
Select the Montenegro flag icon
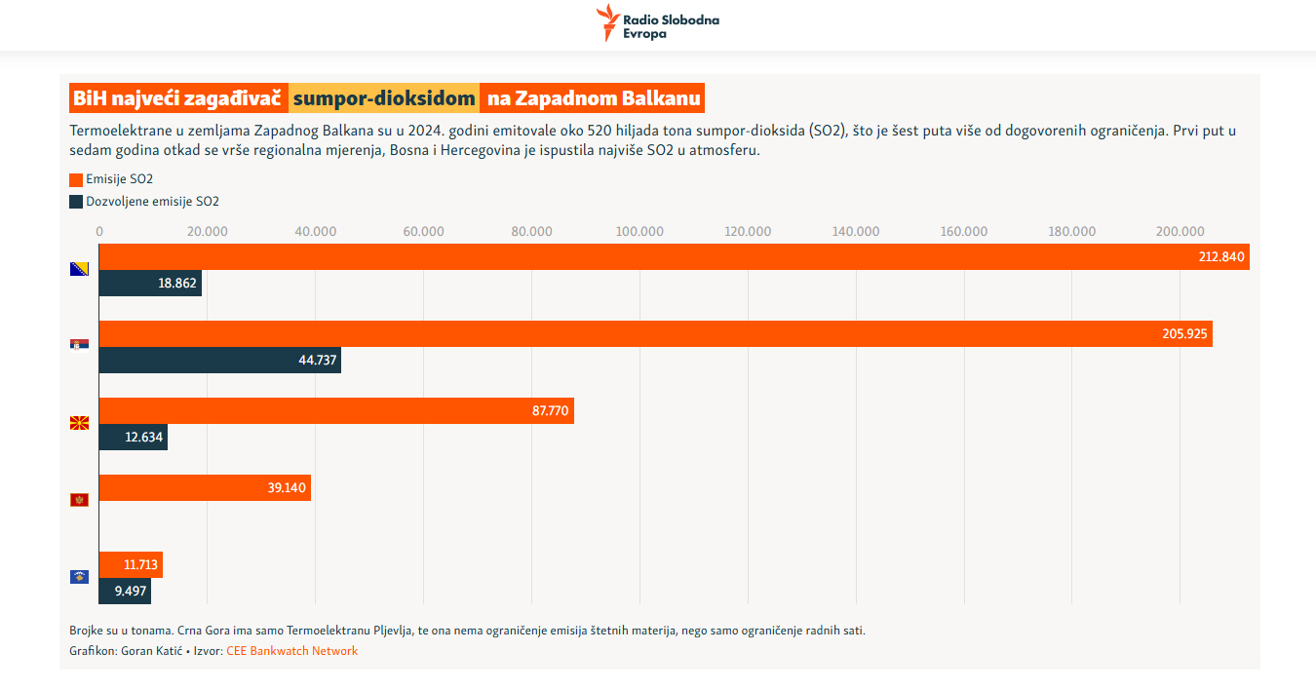point(79,500)
